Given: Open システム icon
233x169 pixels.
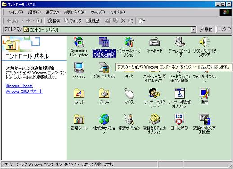Looking at the screenshot, I should tap(79, 68).
